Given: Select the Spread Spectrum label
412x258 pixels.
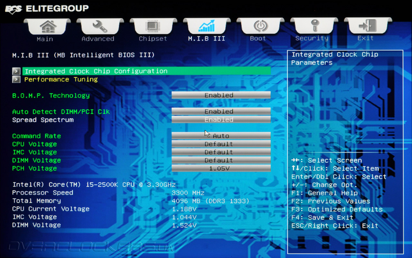Looking at the screenshot, I should pos(43,120).
